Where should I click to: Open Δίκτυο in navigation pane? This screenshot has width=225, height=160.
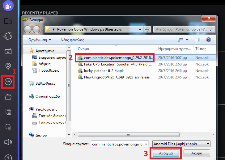coord(38,135)
